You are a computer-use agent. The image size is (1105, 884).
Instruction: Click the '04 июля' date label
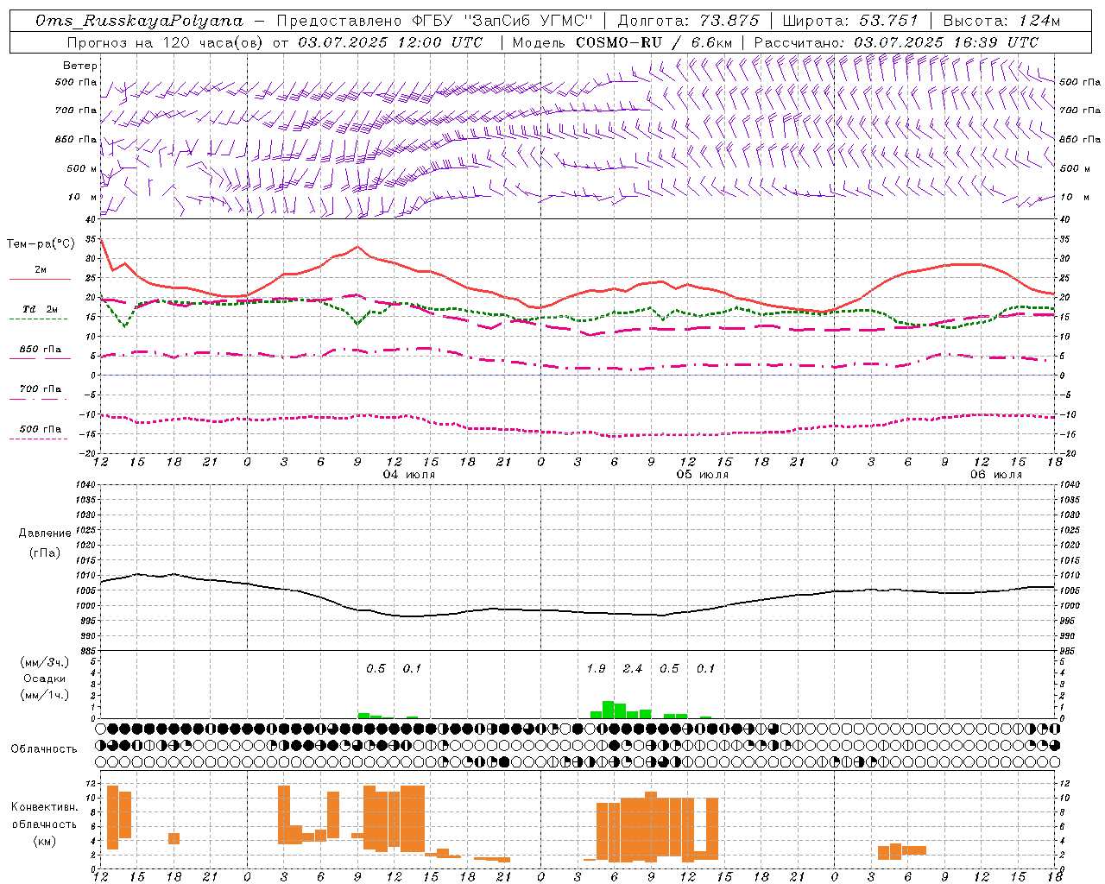[x=409, y=475]
